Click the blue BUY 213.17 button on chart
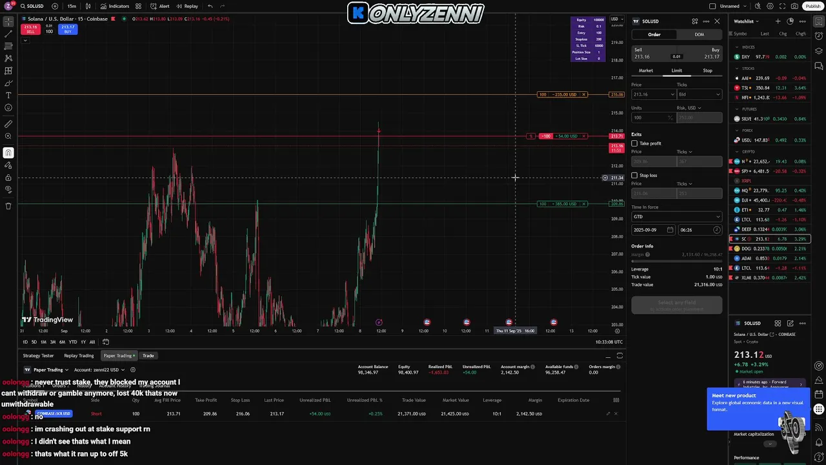Image resolution: width=826 pixels, height=465 pixels. point(68,29)
